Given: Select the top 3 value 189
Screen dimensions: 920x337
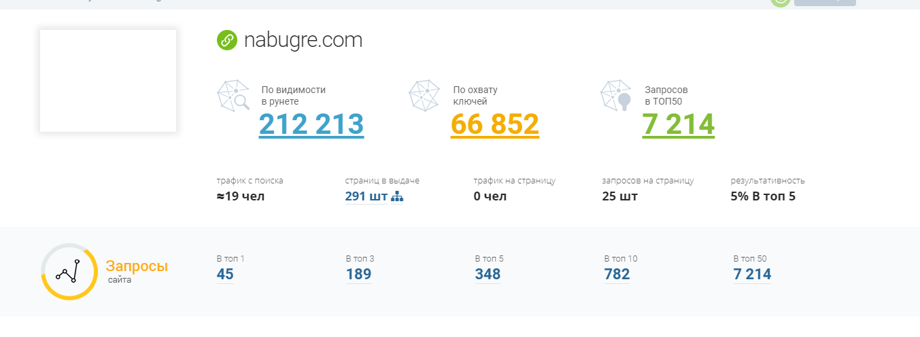Looking at the screenshot, I should (358, 274).
